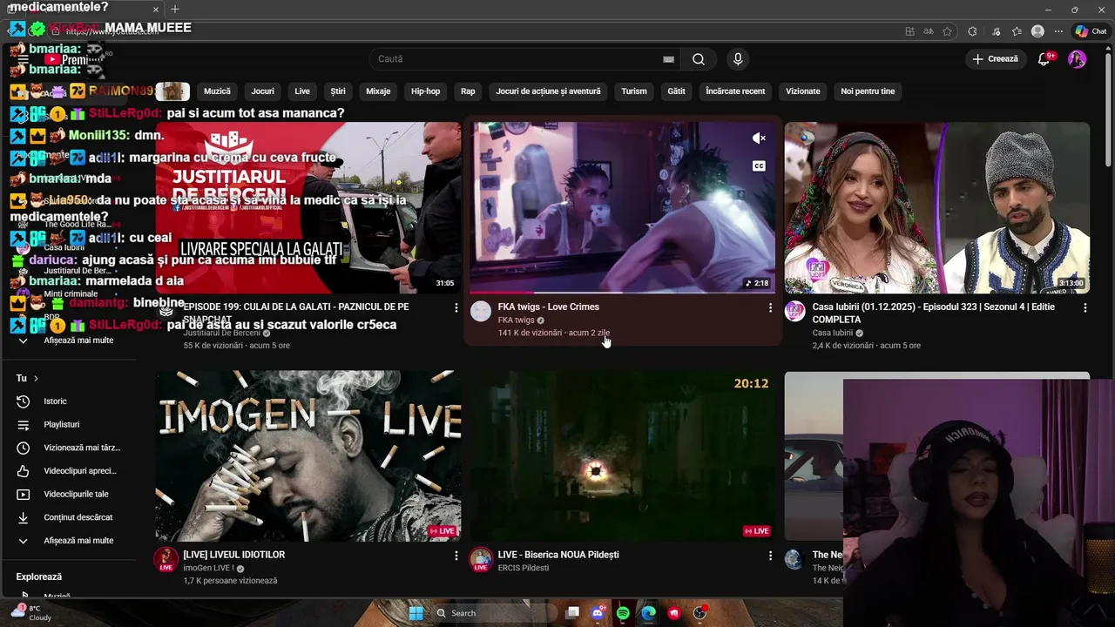The height and width of the screenshot is (627, 1115).
Task: Open more options for Casa Iubirii video
Action: tap(1085, 307)
